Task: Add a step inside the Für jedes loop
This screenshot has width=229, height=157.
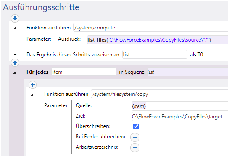Action: tap(32, 85)
